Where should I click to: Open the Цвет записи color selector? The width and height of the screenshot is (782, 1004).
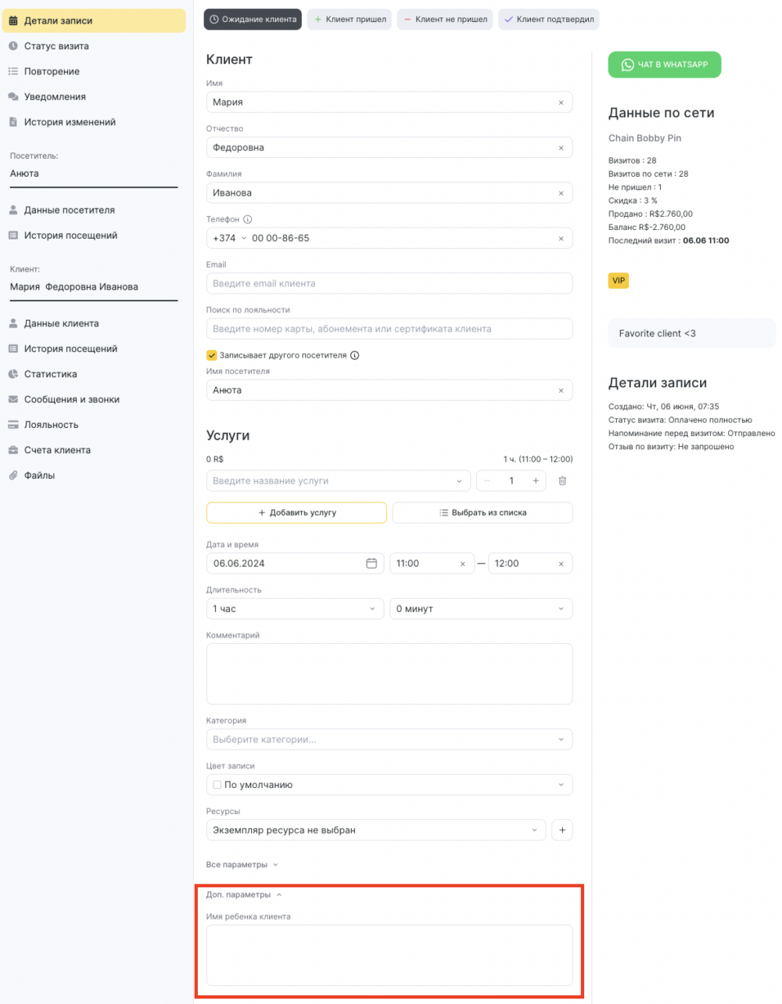(x=389, y=785)
